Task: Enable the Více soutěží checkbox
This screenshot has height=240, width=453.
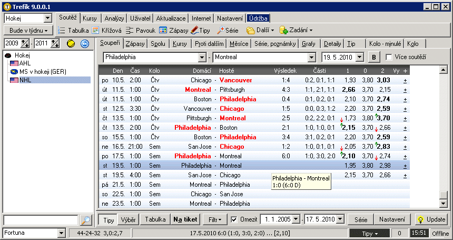Action: tap(389, 57)
